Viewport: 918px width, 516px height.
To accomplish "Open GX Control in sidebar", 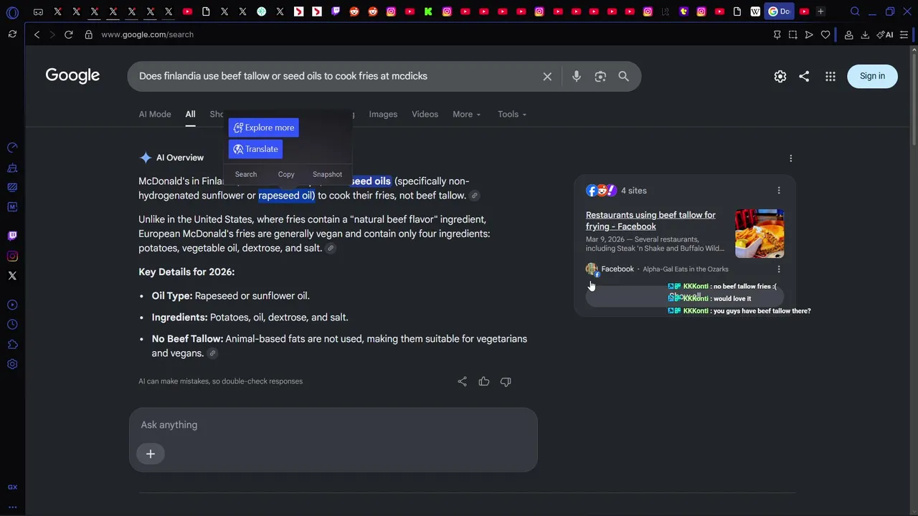I will click(x=12, y=148).
